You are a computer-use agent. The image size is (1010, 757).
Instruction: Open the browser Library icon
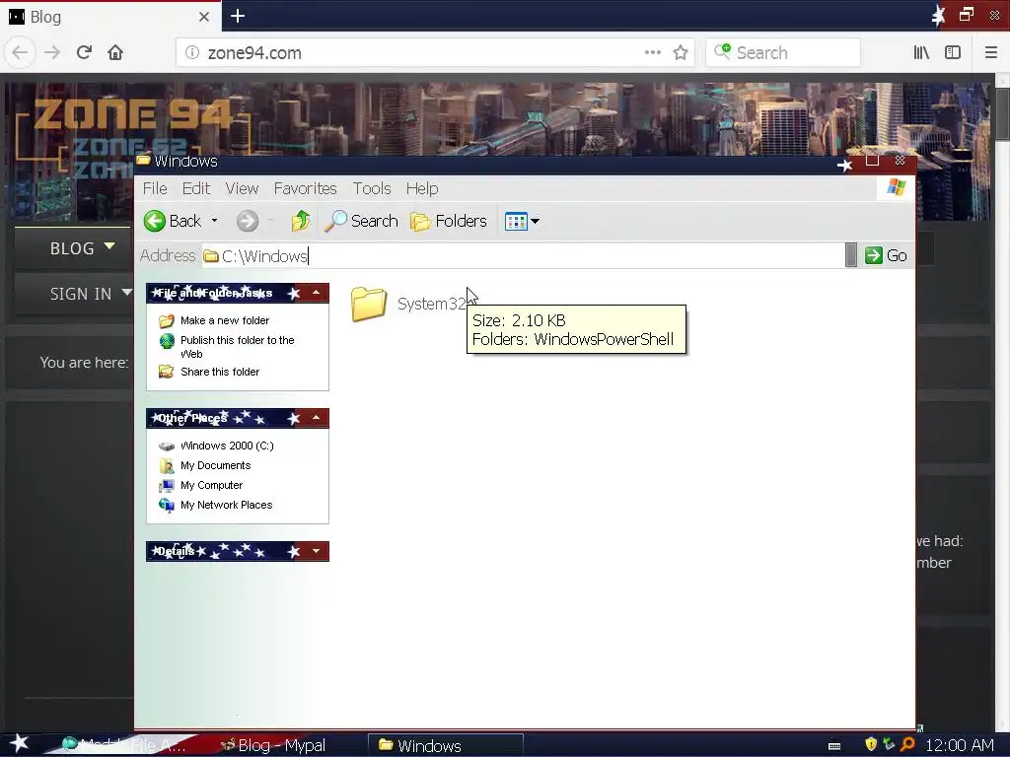point(921,53)
